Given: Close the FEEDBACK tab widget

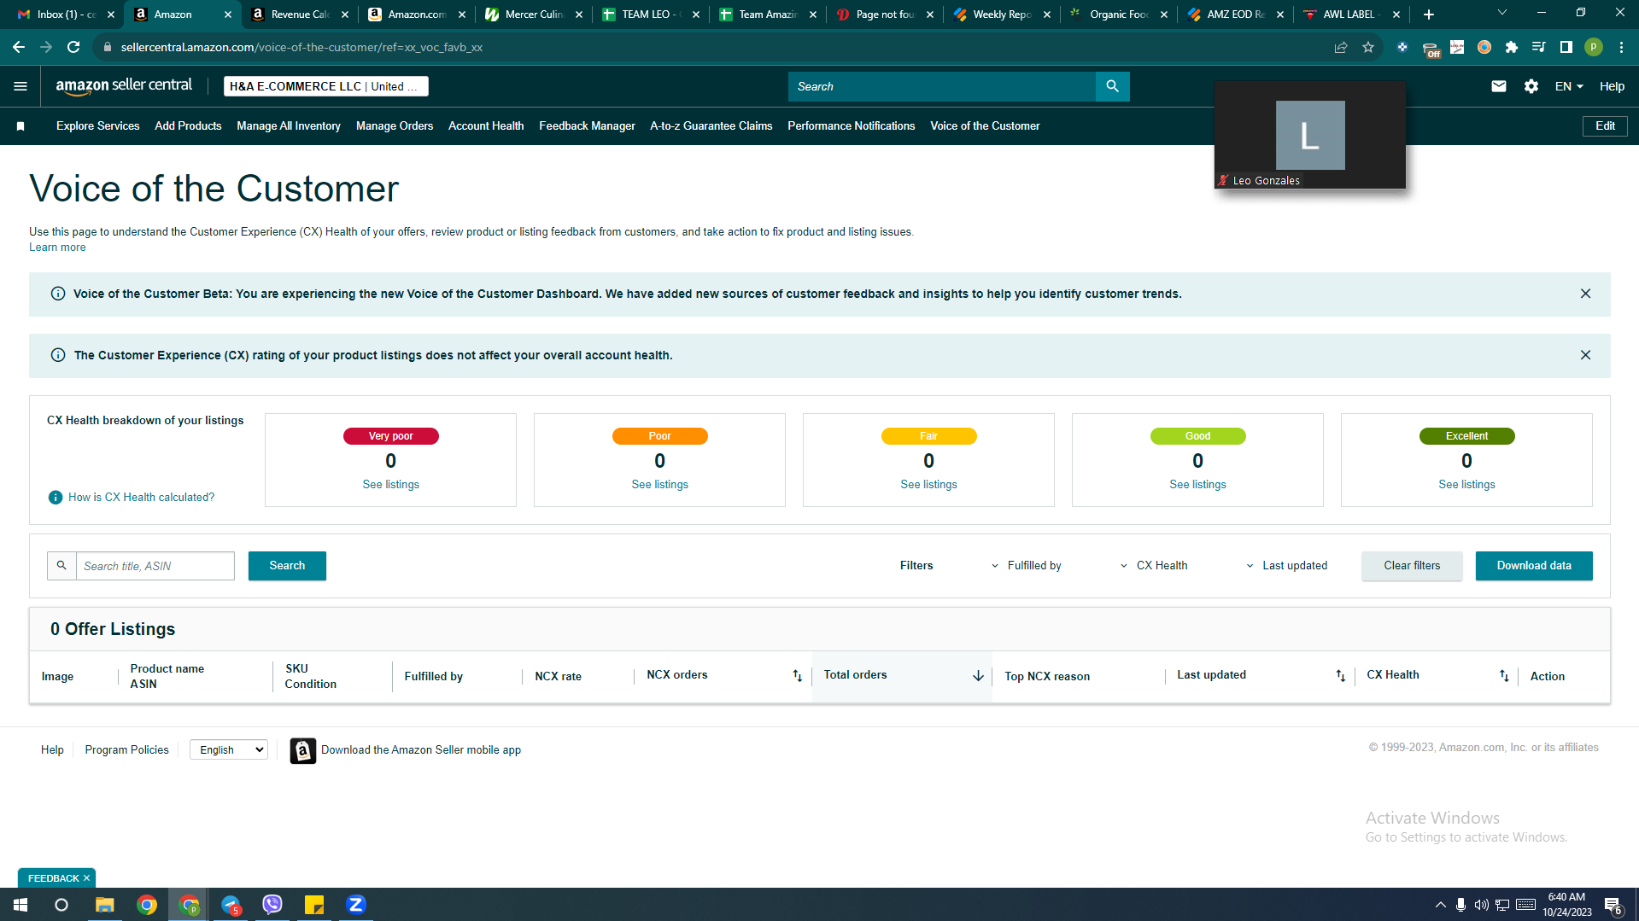Looking at the screenshot, I should pyautogui.click(x=86, y=878).
